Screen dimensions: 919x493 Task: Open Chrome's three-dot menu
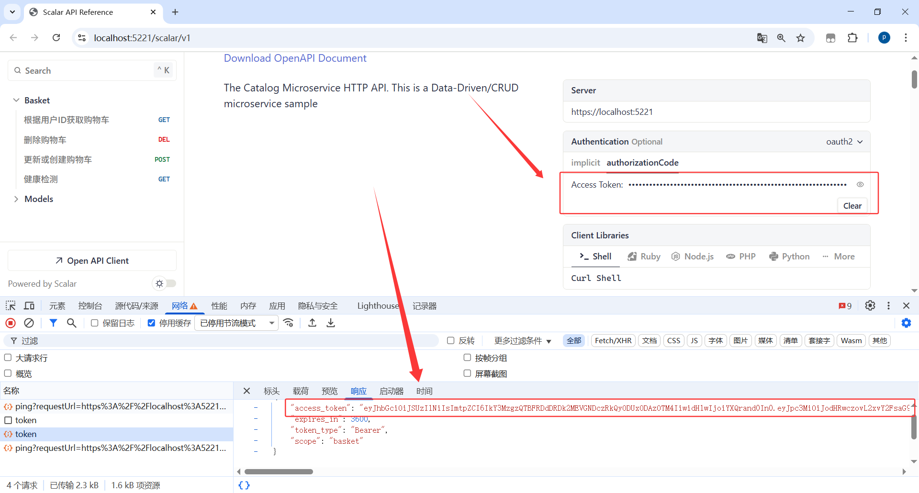(x=906, y=38)
